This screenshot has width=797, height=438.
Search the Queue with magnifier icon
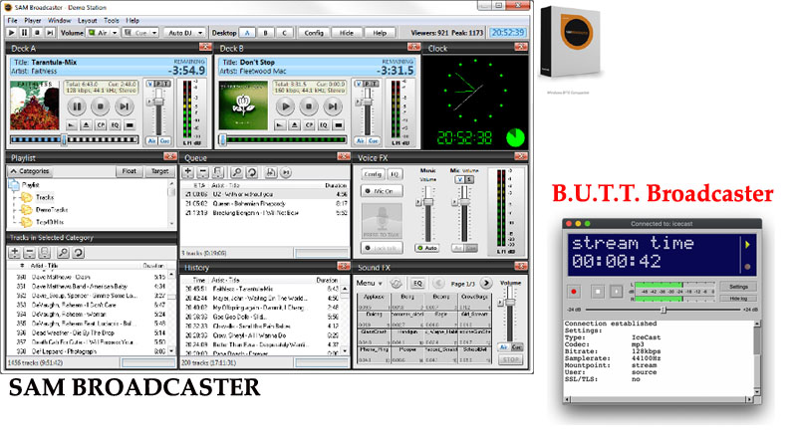click(236, 172)
